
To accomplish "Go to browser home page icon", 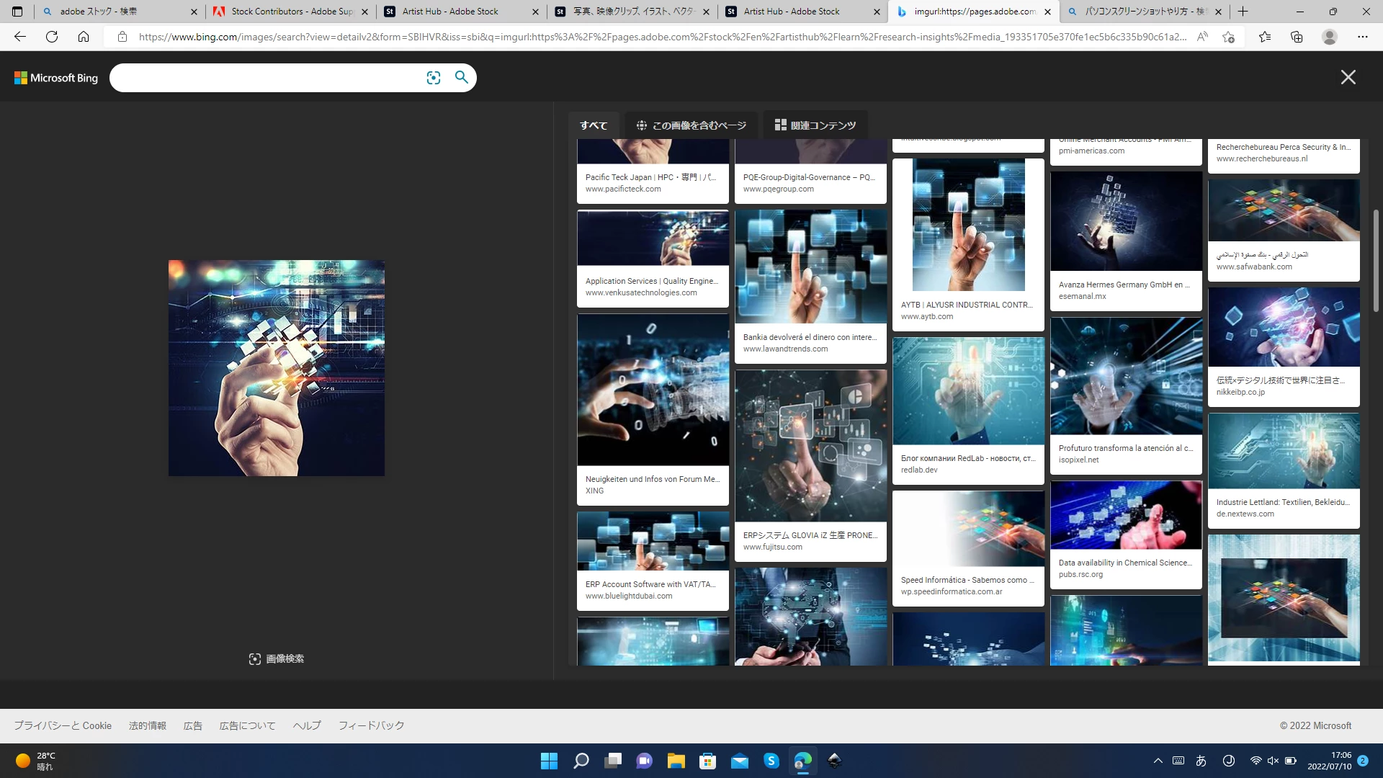I will click(x=84, y=37).
